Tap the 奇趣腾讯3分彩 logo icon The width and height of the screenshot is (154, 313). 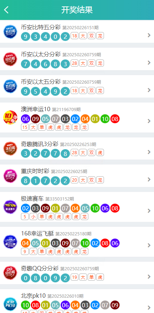(10, 148)
